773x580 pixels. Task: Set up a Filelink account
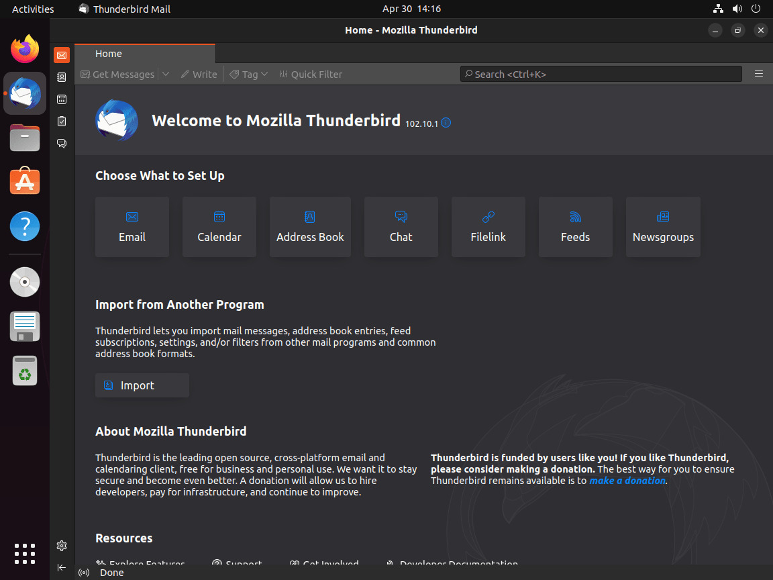coord(488,227)
